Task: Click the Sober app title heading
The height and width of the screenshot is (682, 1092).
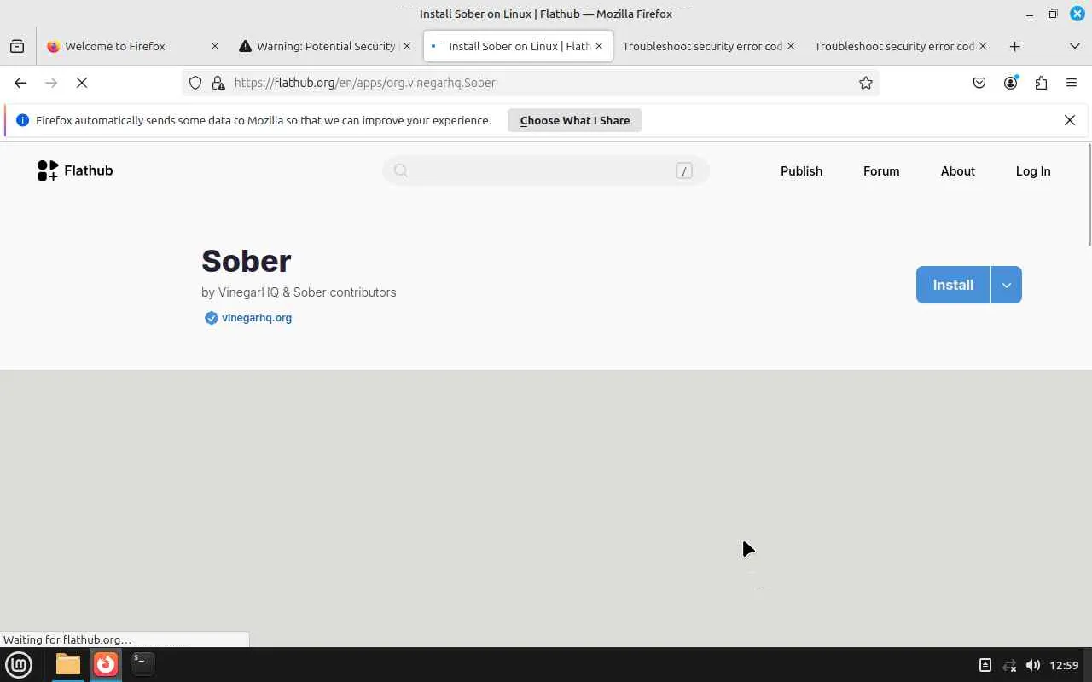Action: pyautogui.click(x=247, y=261)
